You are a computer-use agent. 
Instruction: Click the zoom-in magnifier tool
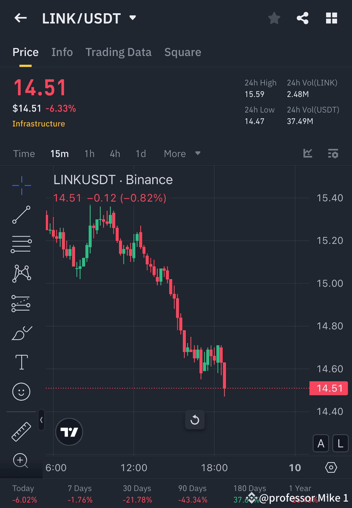click(x=21, y=461)
